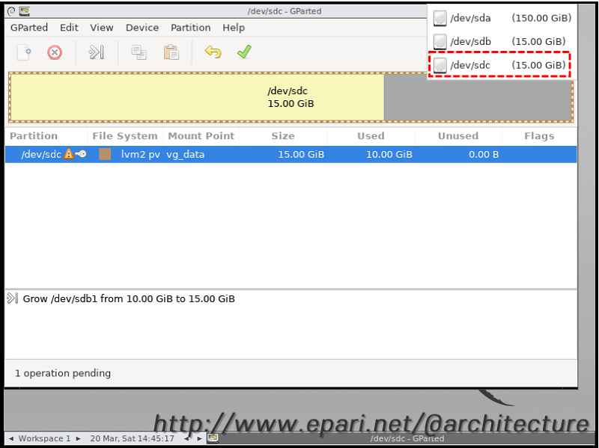Click the Unused column header

pyautogui.click(x=458, y=136)
